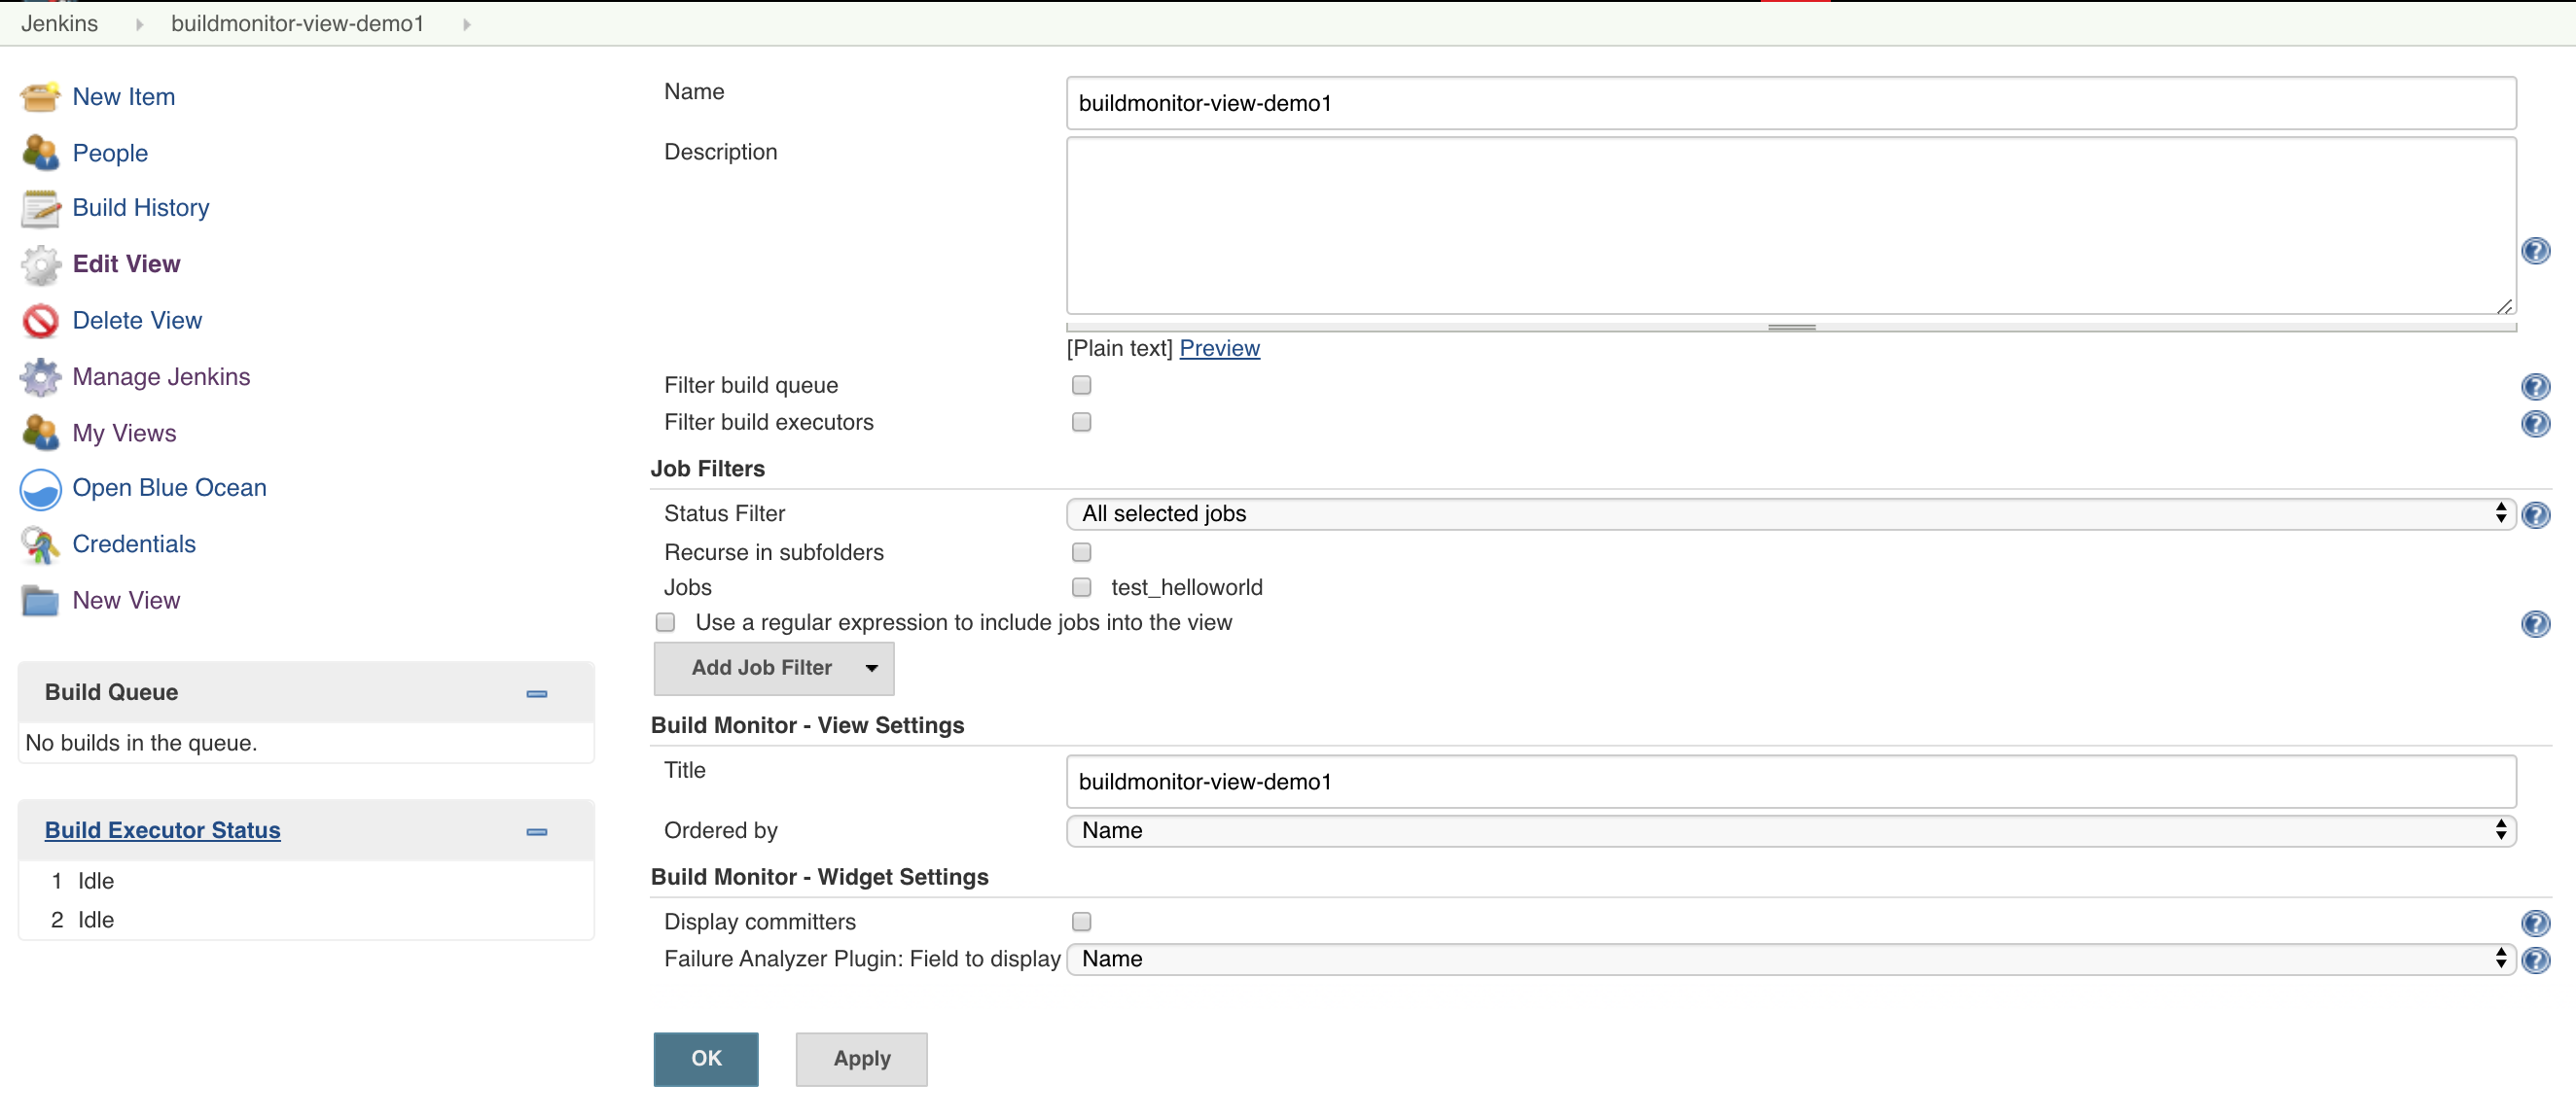
Task: Click the OK button
Action: 705,1059
